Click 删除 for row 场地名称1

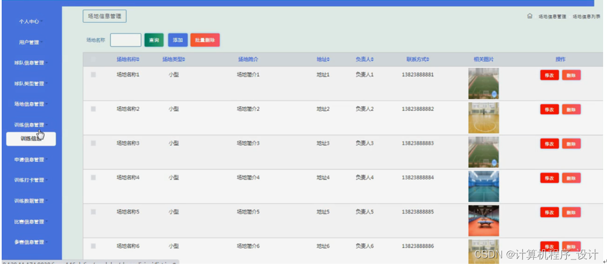tap(571, 75)
